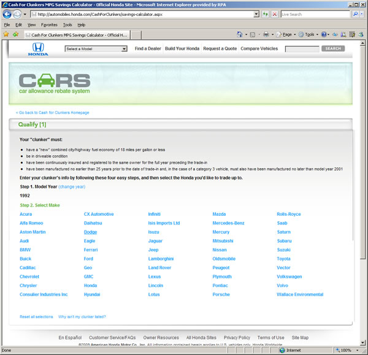Click the Live Search magnifier icon

355,13
